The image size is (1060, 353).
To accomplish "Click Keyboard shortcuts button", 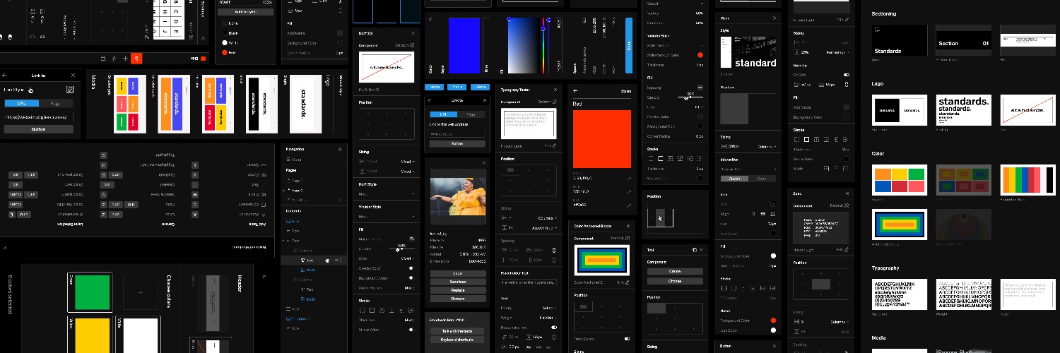I will [x=457, y=340].
